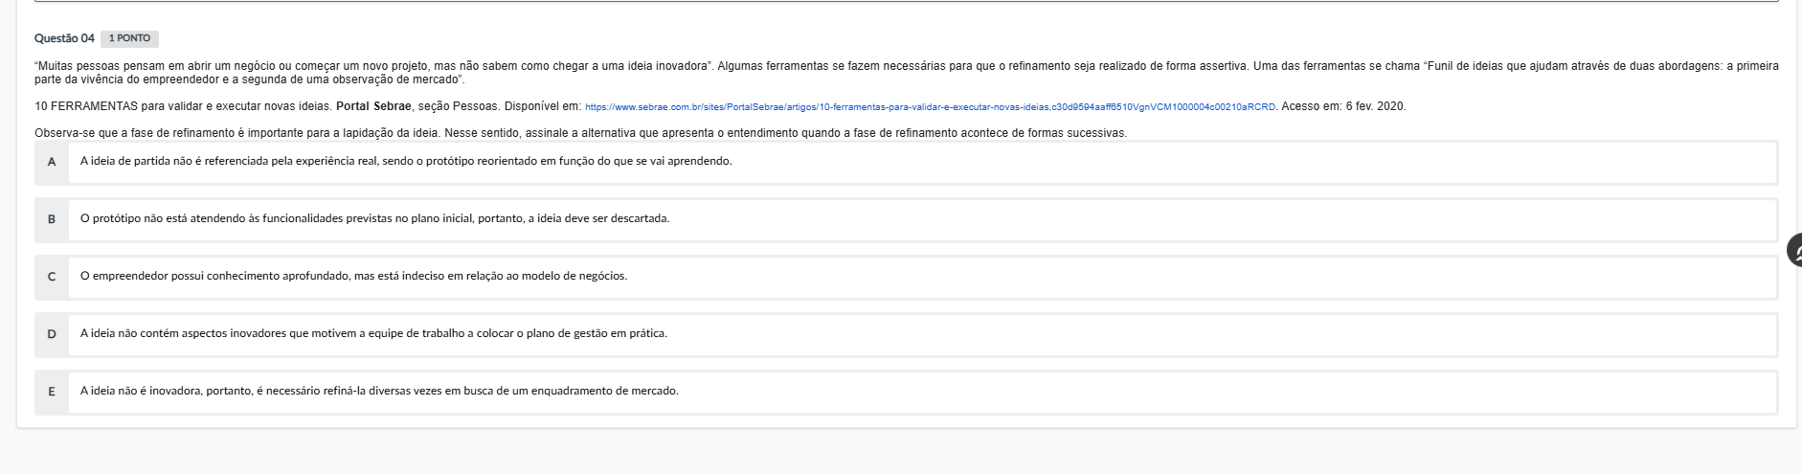1802x474 pixels.
Task: Mark the letter E option marker
Action: (52, 392)
